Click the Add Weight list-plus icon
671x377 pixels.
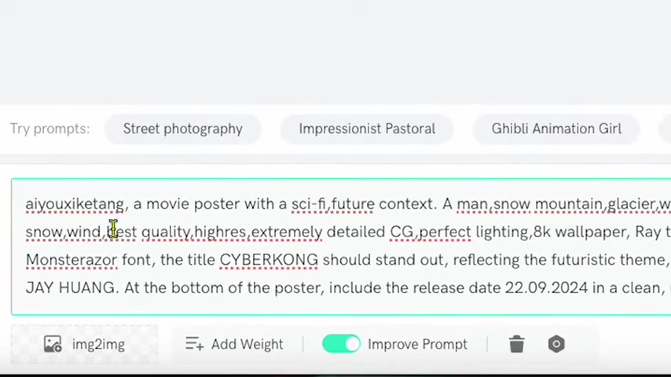pyautogui.click(x=194, y=344)
